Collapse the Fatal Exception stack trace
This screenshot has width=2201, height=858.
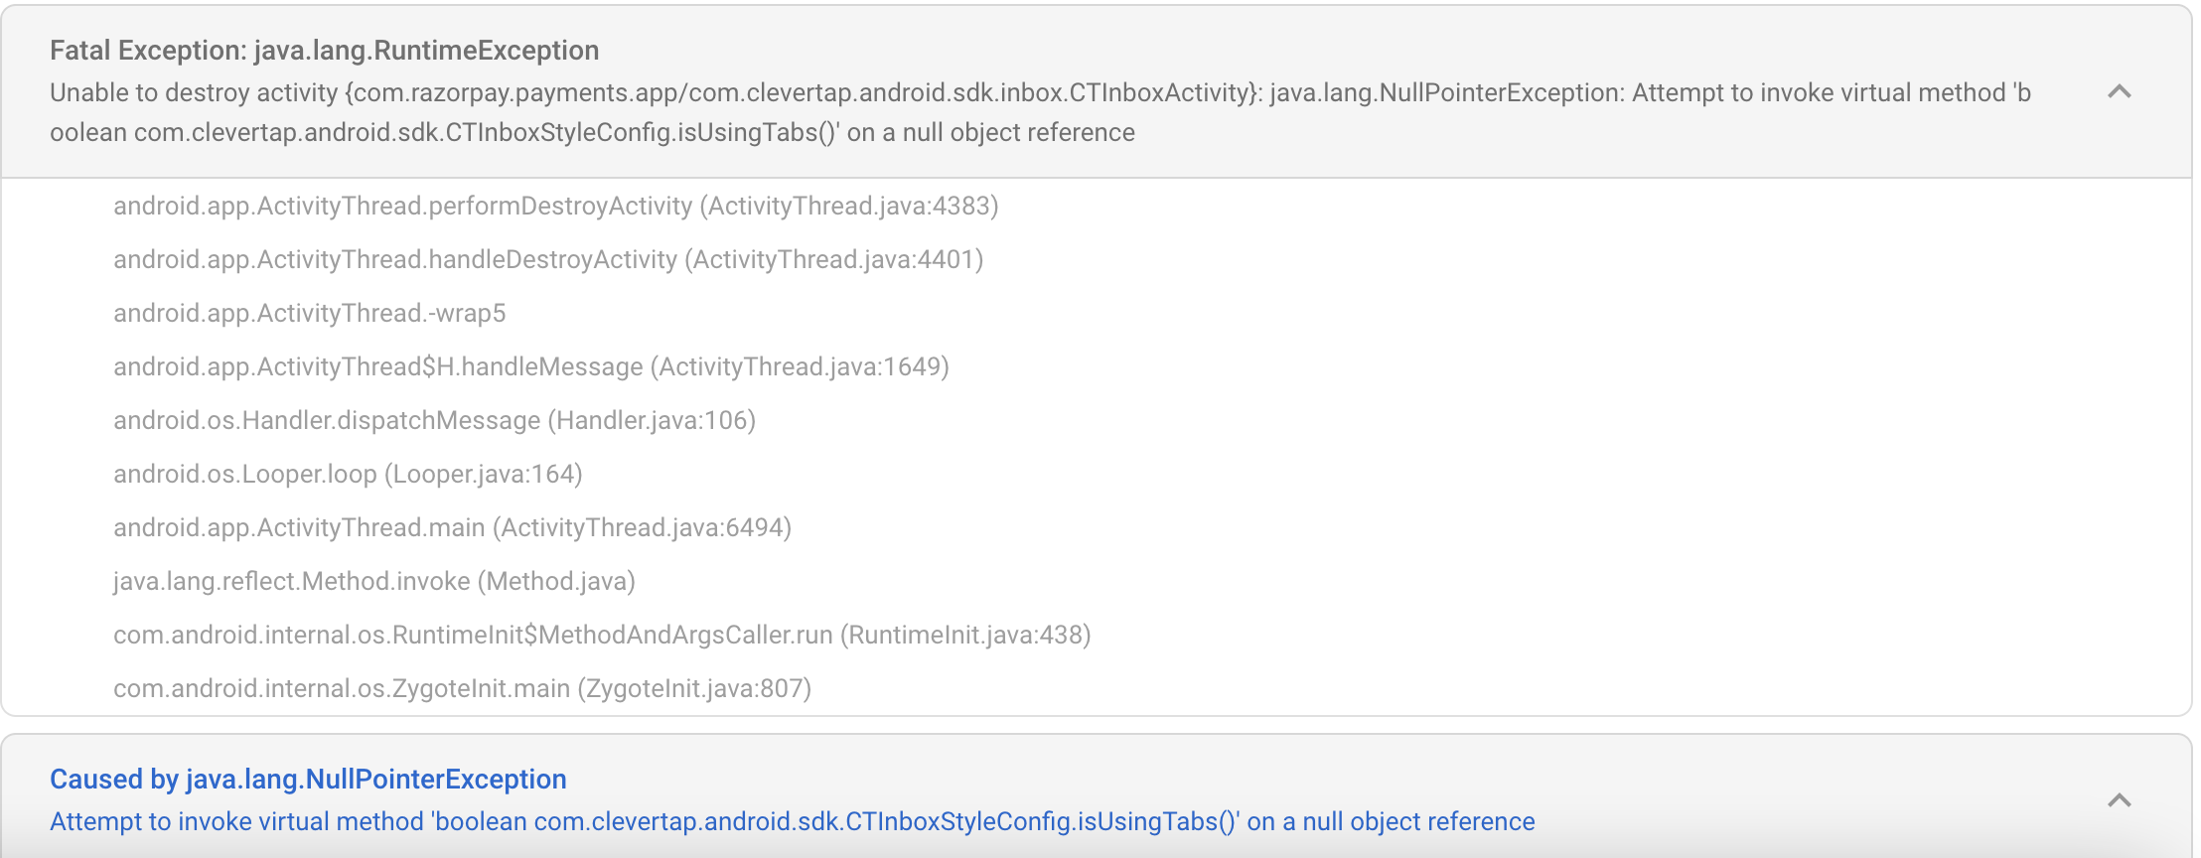click(2119, 91)
